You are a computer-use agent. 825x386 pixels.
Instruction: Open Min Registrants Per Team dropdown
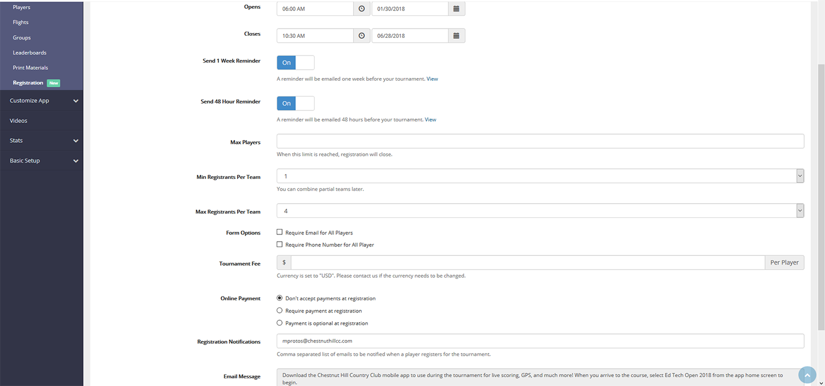pos(540,176)
